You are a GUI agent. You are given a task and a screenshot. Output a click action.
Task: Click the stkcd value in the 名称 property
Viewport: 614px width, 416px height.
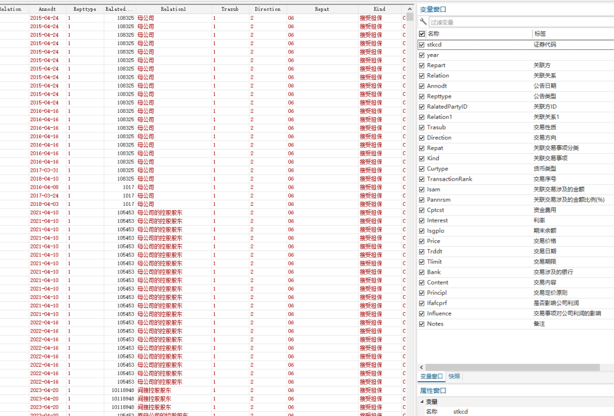pyautogui.click(x=460, y=411)
